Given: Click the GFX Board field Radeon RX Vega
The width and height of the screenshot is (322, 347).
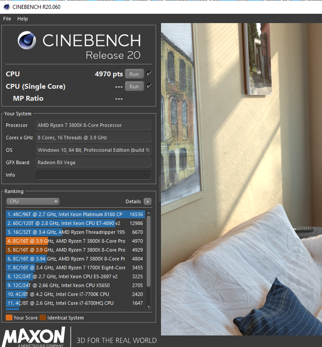Looking at the screenshot, I should tap(93, 162).
